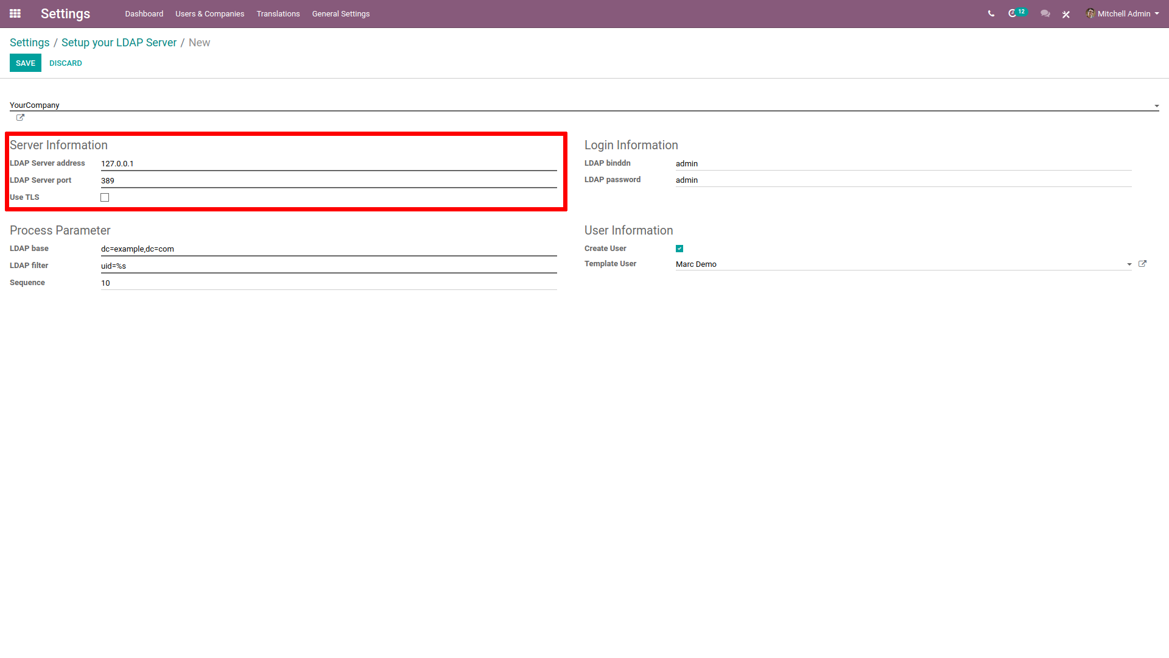Click the grid/apps menu icon top left
1169x658 pixels.
tap(15, 13)
